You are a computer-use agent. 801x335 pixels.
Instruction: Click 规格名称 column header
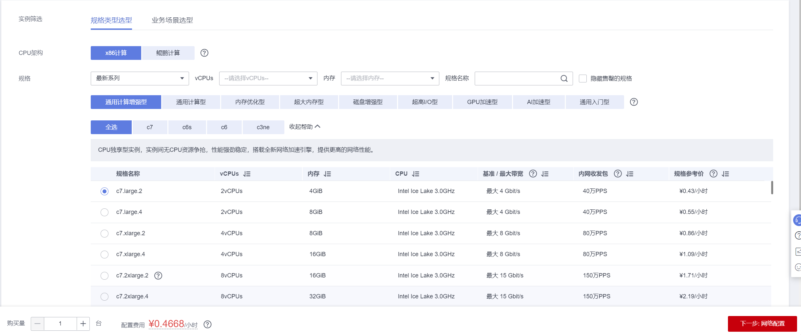coord(128,174)
